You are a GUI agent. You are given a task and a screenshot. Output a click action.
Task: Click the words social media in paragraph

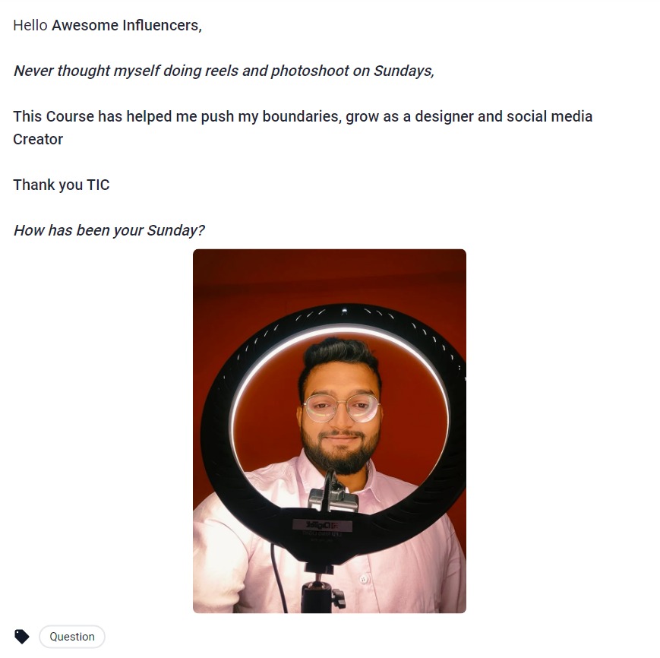pos(550,116)
